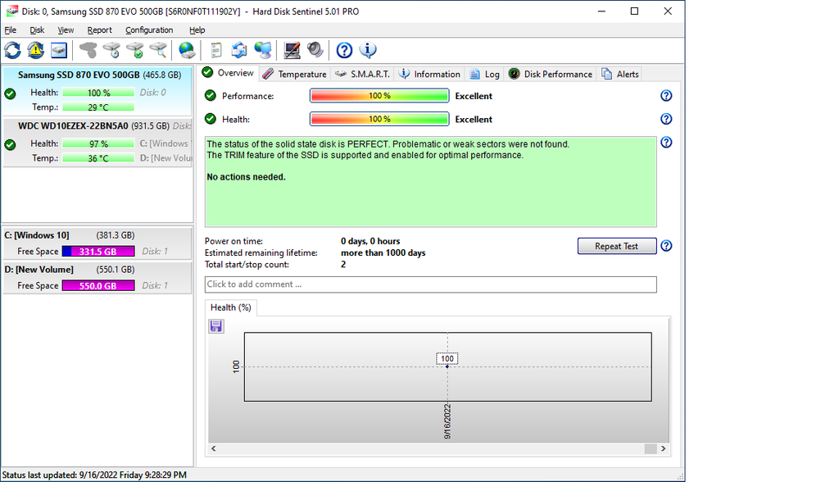Open the Disk menu
This screenshot has height=482, width=839.
click(37, 30)
